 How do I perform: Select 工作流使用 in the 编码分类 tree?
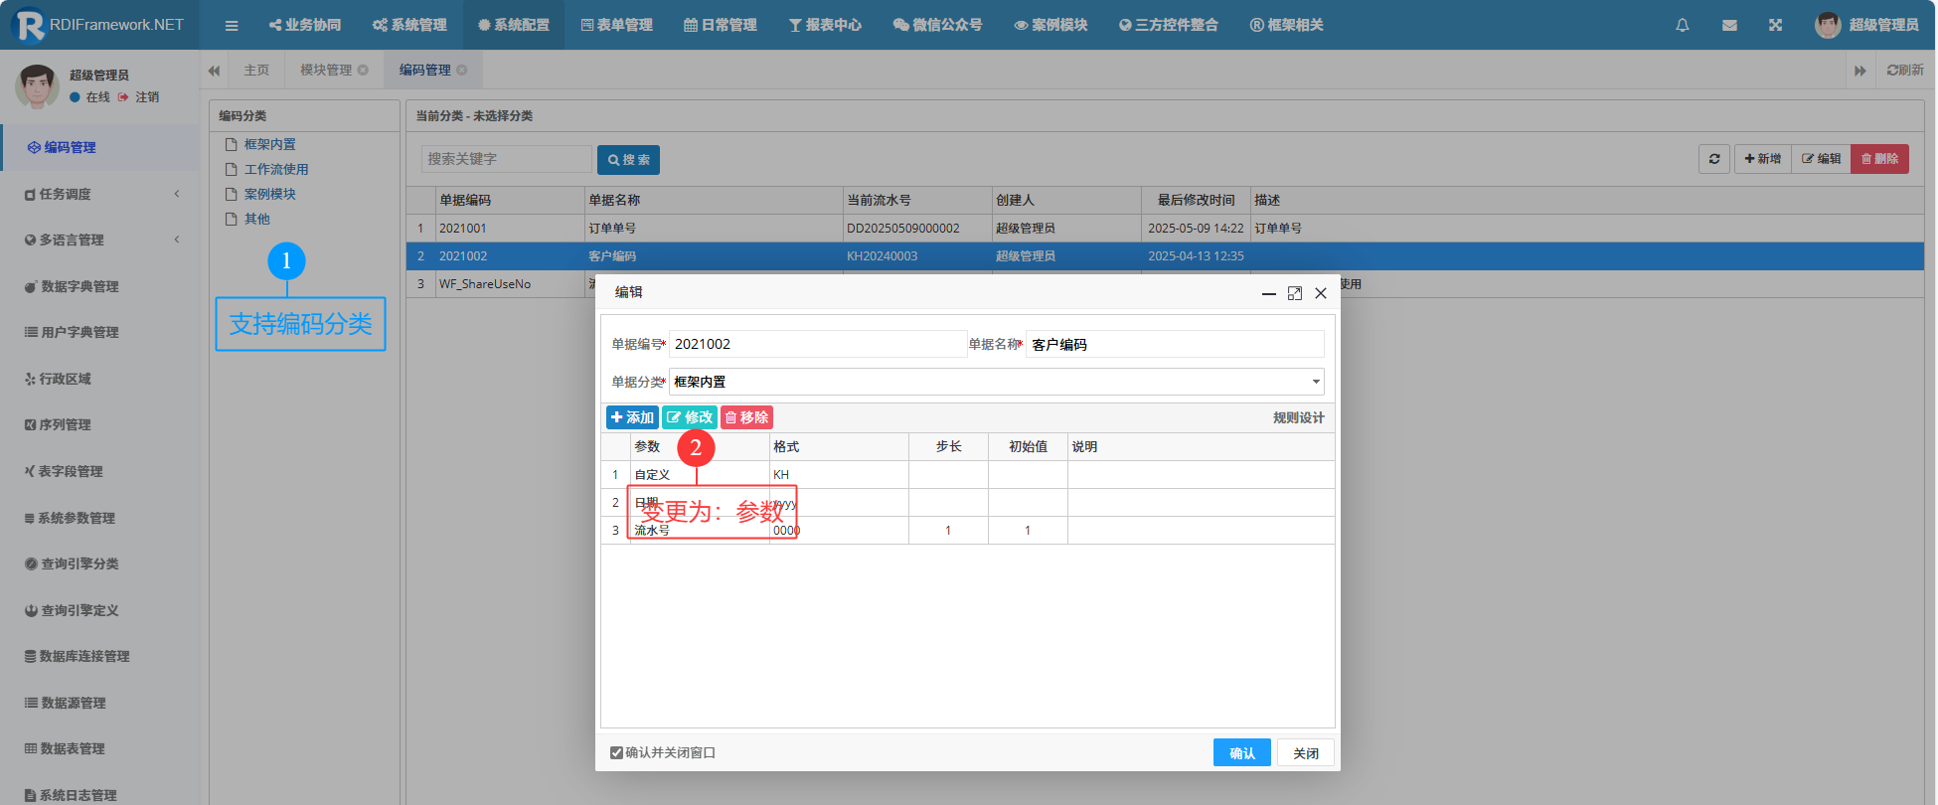coord(276,170)
